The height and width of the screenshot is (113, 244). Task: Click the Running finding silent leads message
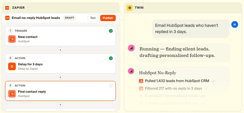point(183,52)
